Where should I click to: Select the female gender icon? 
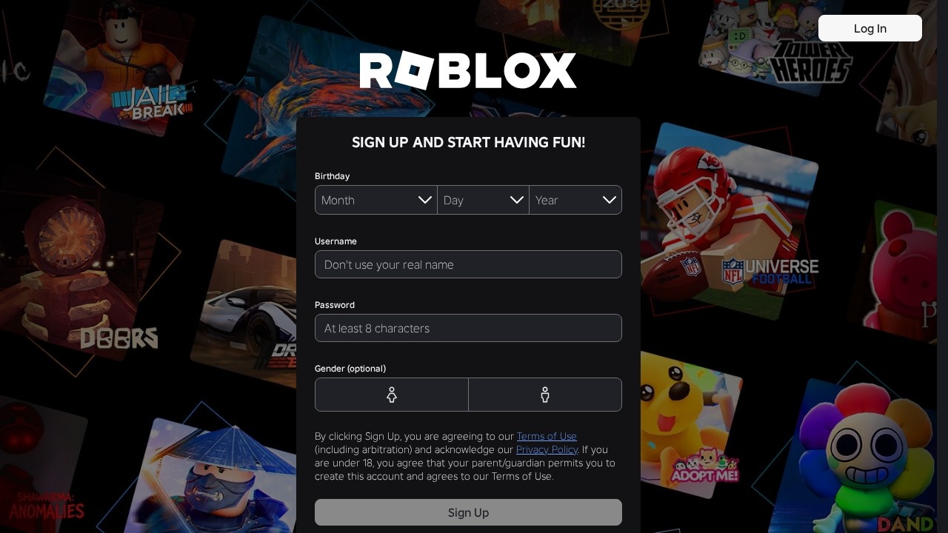click(392, 395)
